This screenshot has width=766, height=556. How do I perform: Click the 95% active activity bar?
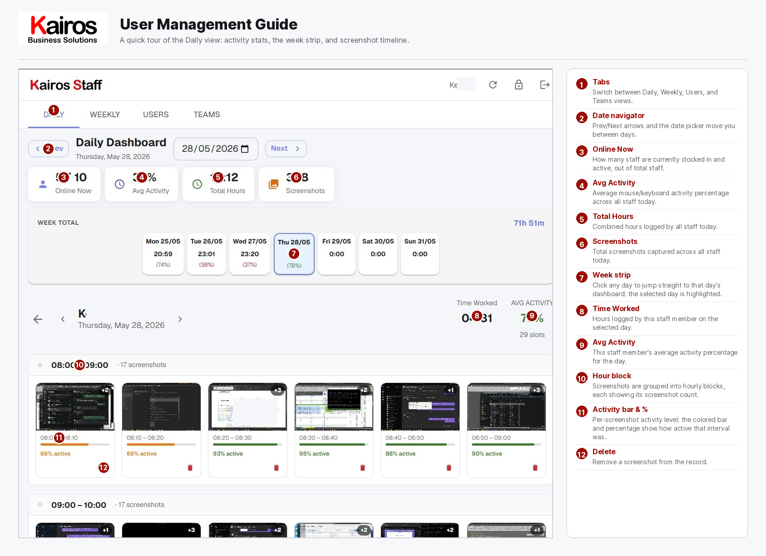pyautogui.click(x=334, y=445)
